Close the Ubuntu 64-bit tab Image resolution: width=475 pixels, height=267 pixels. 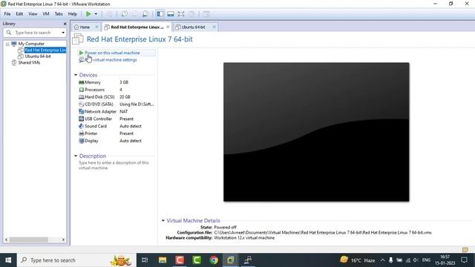tap(214, 27)
